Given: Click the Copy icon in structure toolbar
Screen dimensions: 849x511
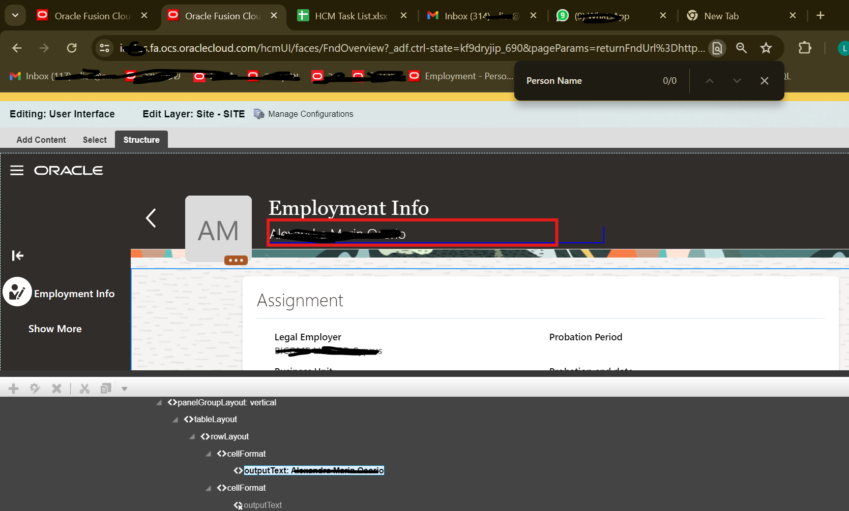Looking at the screenshot, I should pos(106,389).
